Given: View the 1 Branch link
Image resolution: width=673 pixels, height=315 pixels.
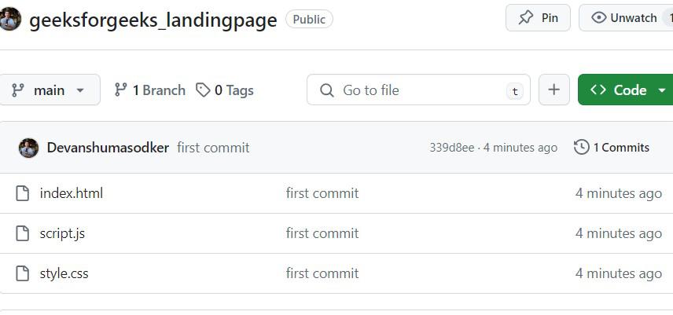Looking at the screenshot, I should [150, 90].
